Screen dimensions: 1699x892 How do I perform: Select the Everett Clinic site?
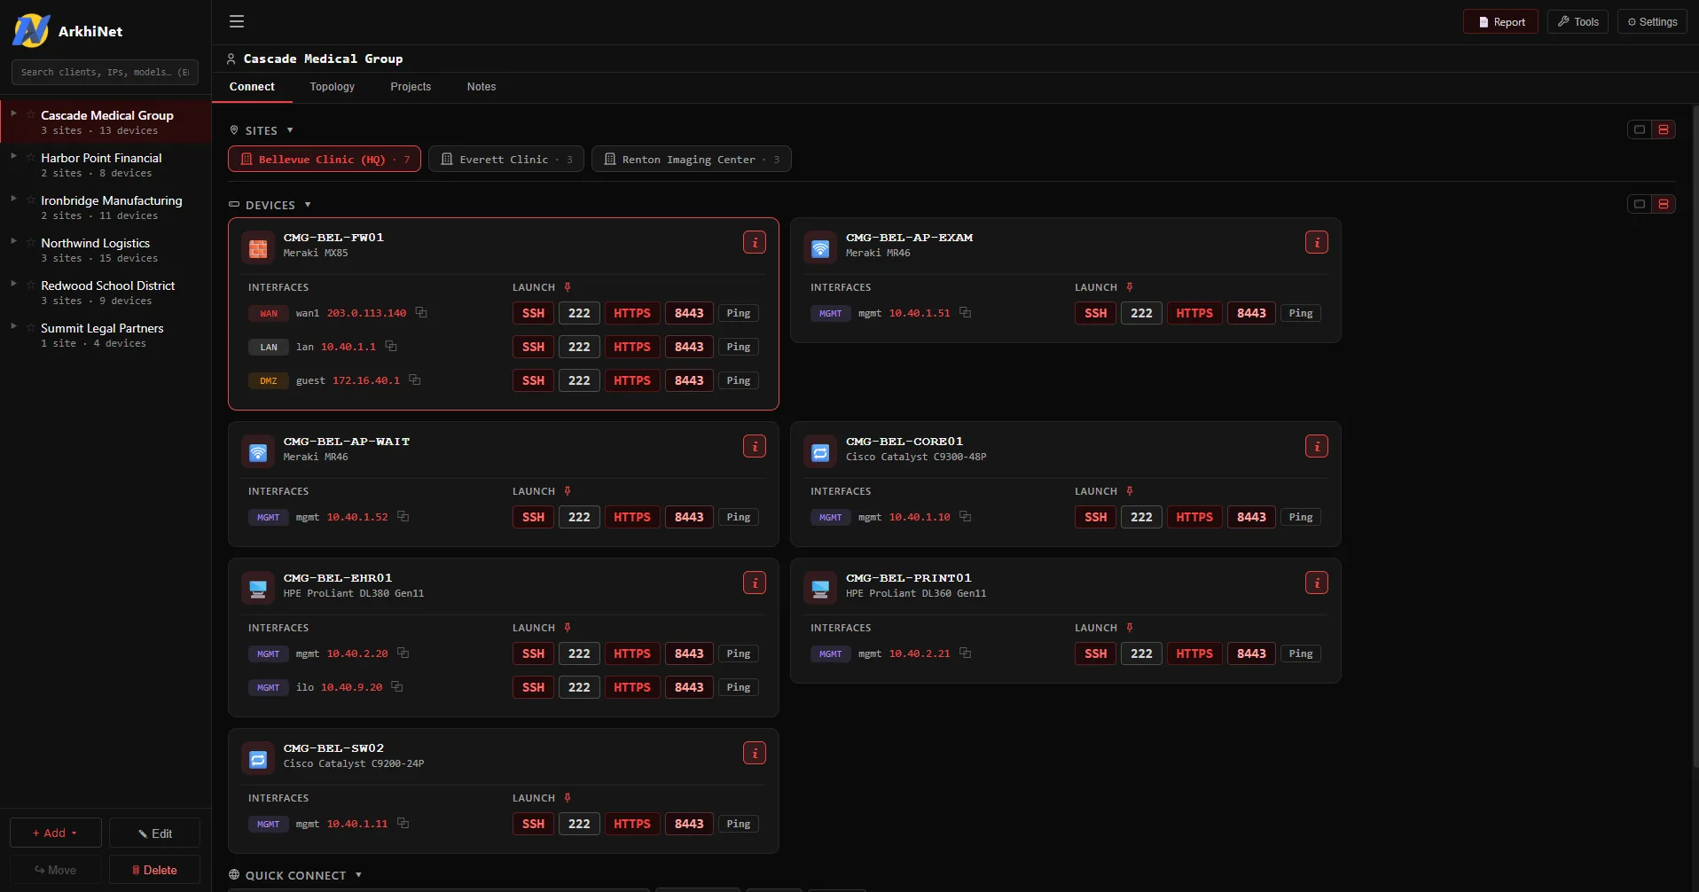506,160
